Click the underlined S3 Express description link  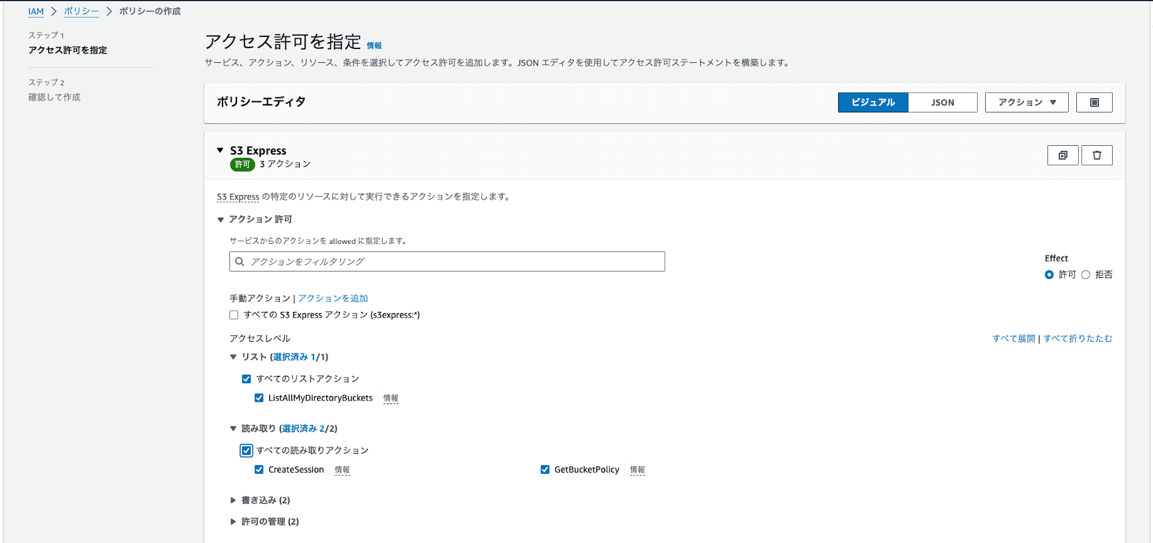tap(238, 197)
